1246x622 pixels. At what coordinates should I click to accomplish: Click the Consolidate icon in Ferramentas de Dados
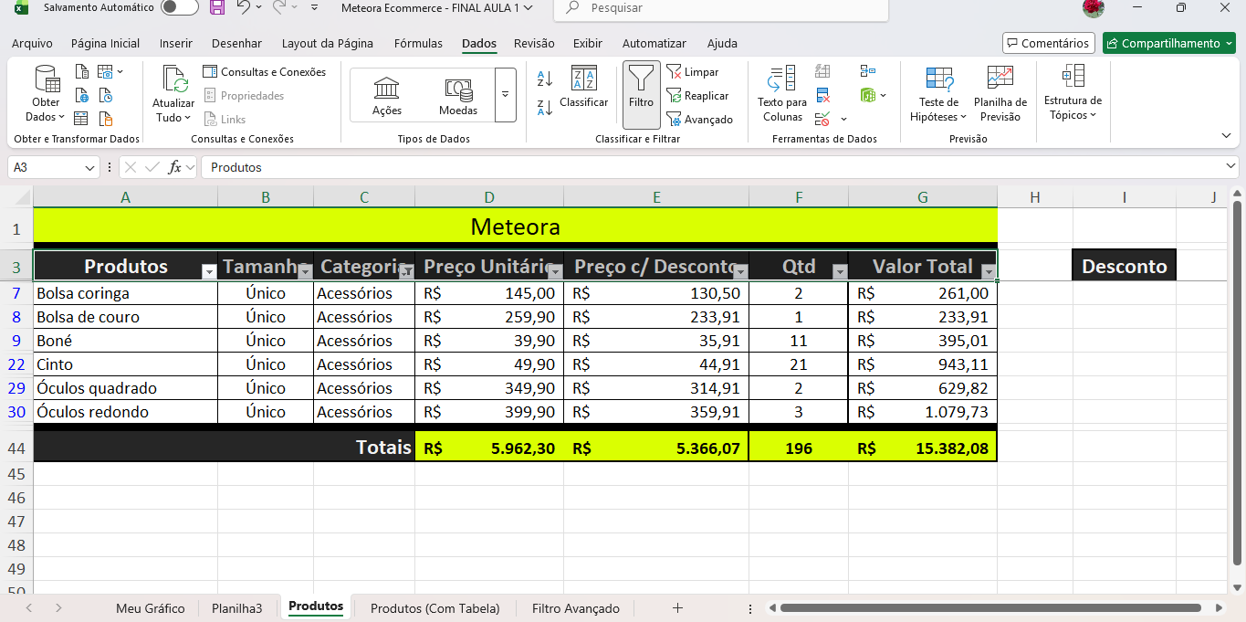point(867,71)
